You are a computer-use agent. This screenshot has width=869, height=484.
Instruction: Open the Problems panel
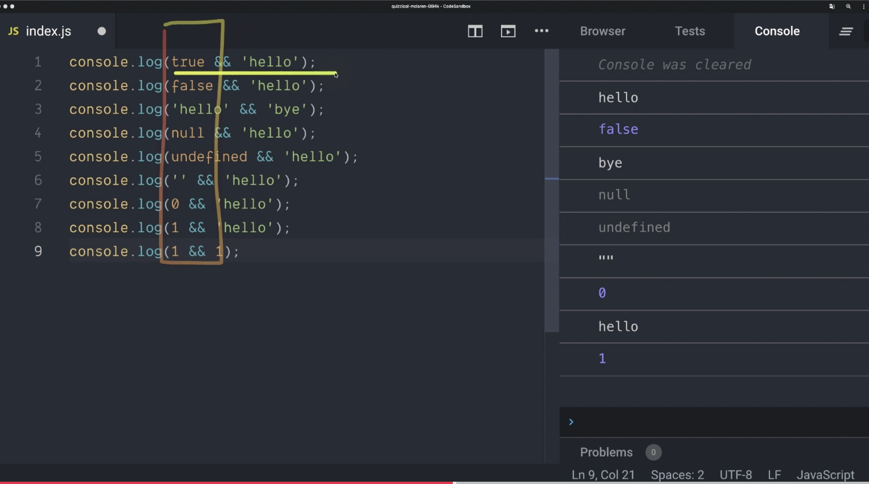point(606,452)
